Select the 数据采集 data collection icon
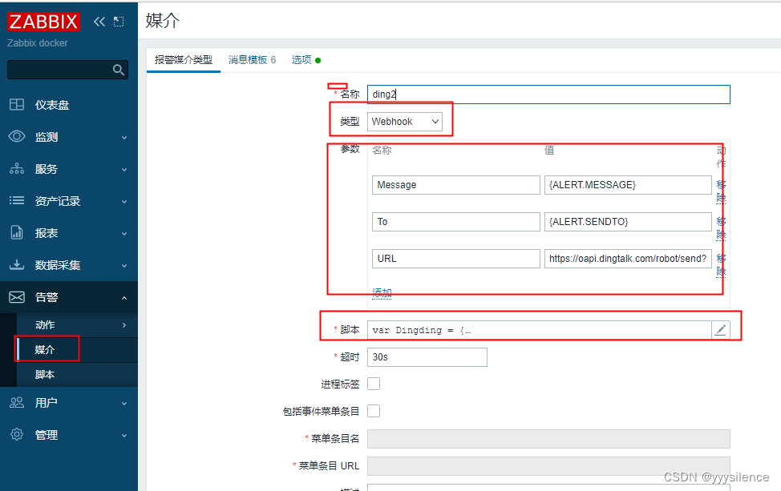This screenshot has height=491, width=781. 18,264
